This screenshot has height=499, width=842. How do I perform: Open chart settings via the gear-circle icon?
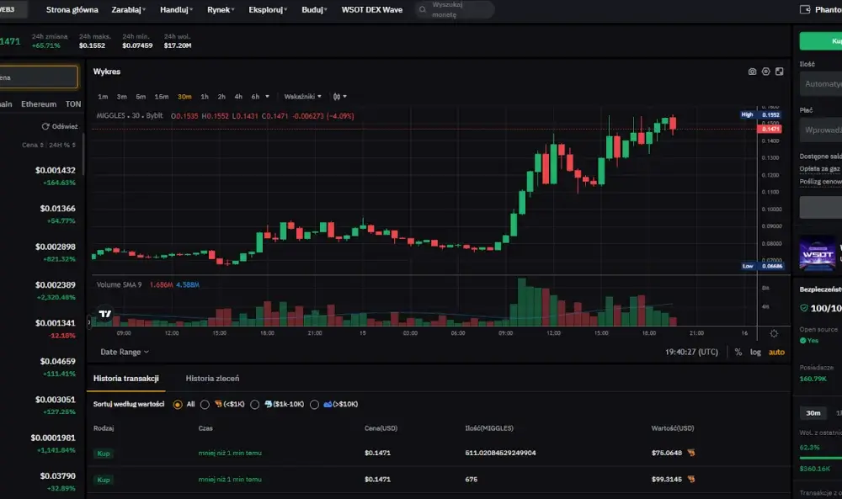coord(765,72)
